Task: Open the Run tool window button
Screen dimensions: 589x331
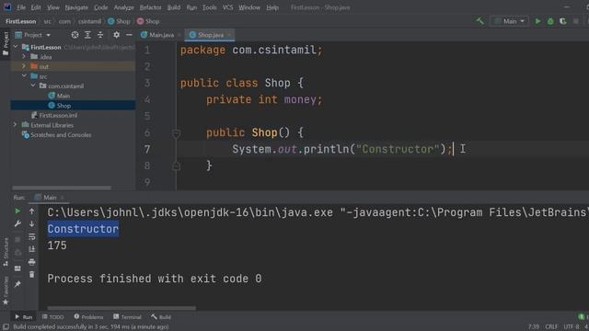Action: pyautogui.click(x=23, y=317)
